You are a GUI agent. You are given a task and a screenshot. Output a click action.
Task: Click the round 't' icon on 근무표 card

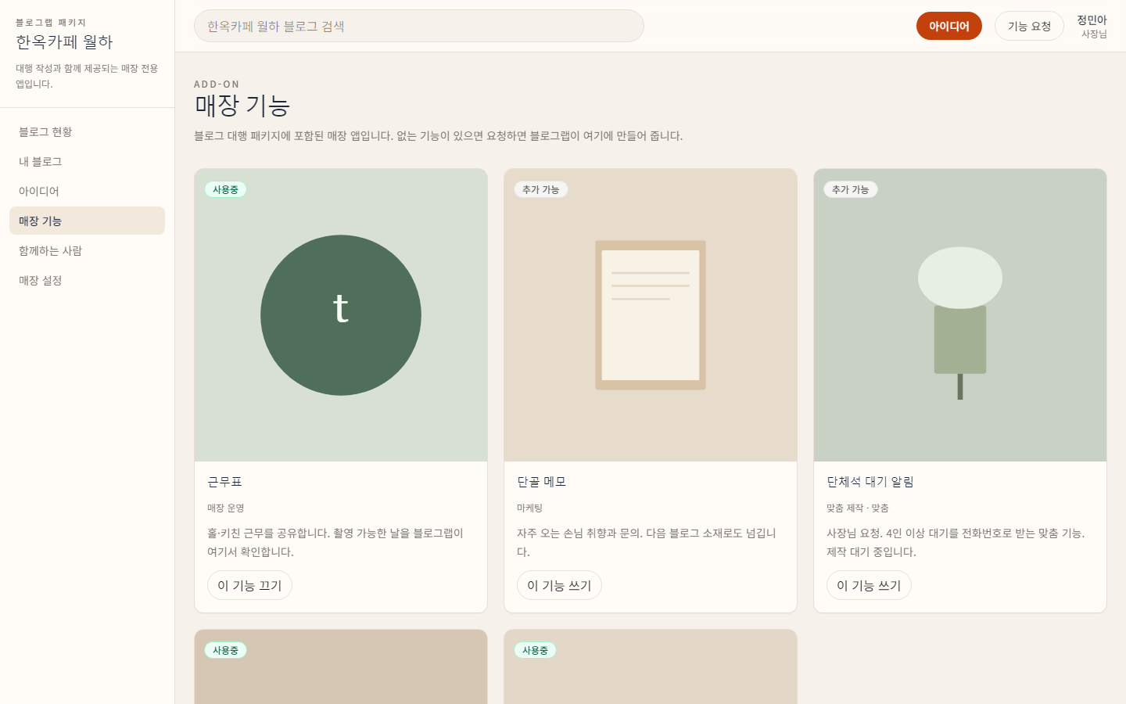[341, 315]
